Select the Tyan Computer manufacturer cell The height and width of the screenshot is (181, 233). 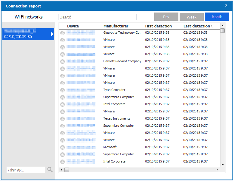pos(114,90)
